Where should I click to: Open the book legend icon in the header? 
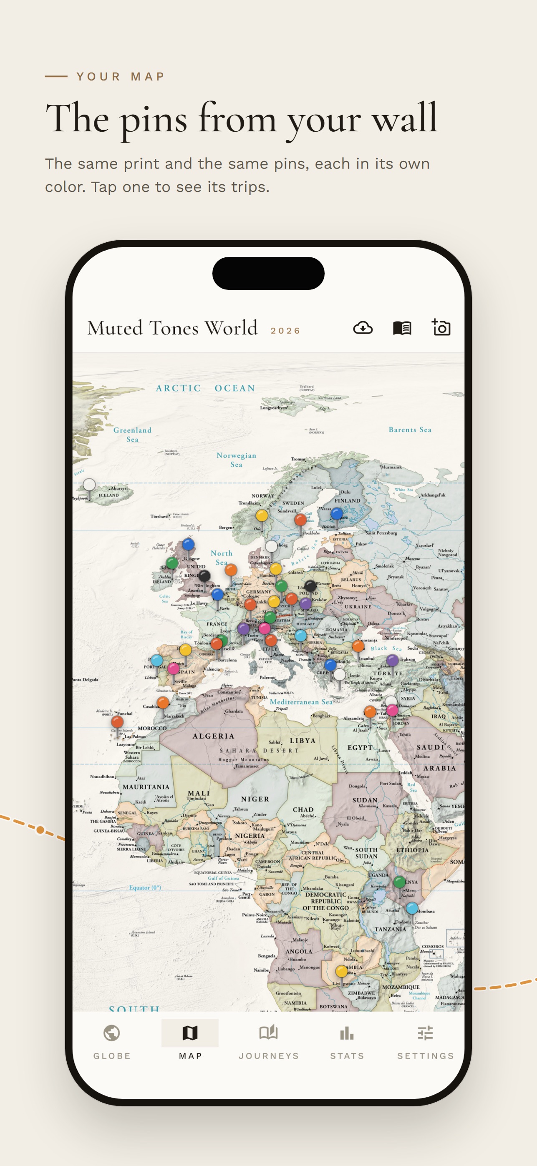(402, 328)
